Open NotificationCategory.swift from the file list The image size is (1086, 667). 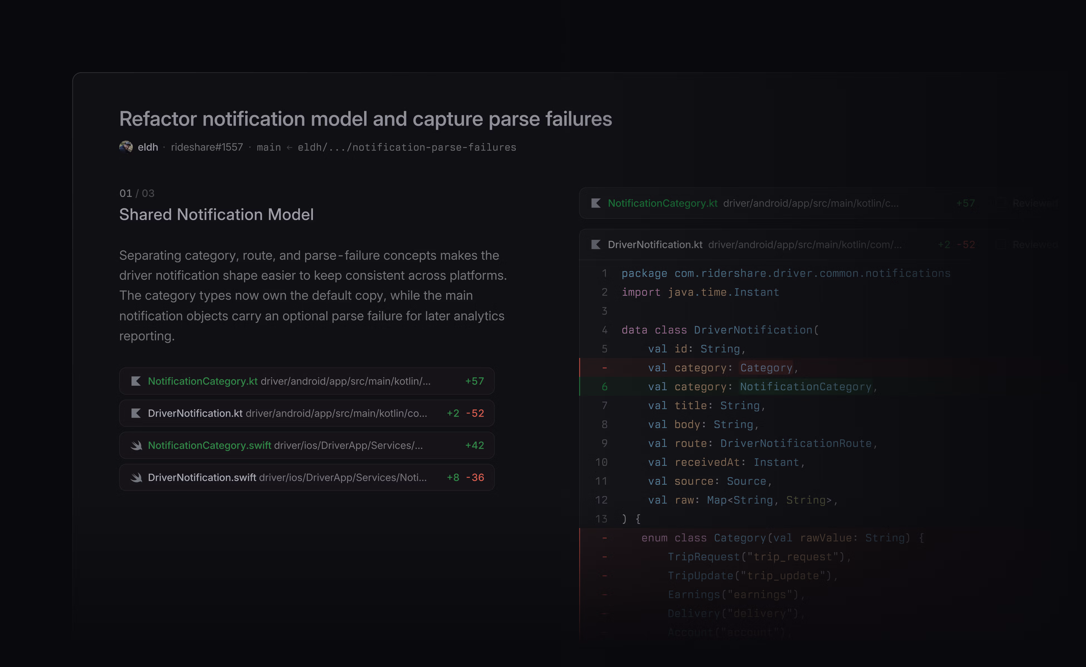[x=307, y=446]
